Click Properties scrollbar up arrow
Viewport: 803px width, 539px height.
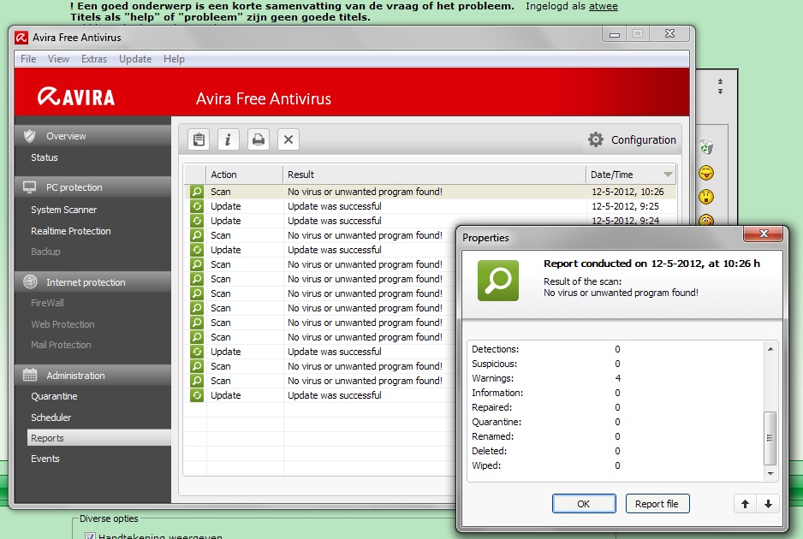tap(770, 349)
